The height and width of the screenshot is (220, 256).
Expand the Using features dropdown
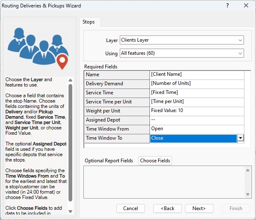point(182,53)
